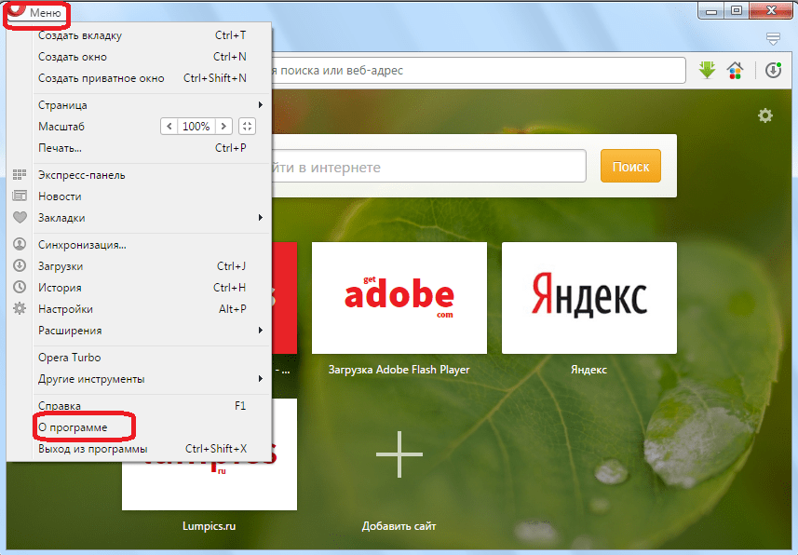Select Создать приватное окно menu entry
This screenshot has width=798, height=555.
click(x=101, y=78)
